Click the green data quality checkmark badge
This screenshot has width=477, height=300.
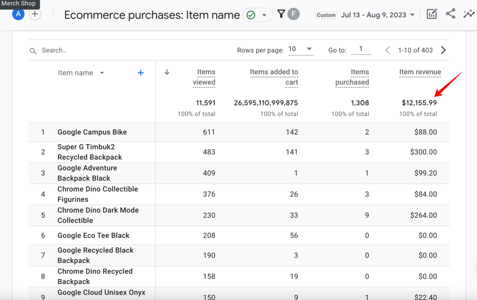pos(252,14)
